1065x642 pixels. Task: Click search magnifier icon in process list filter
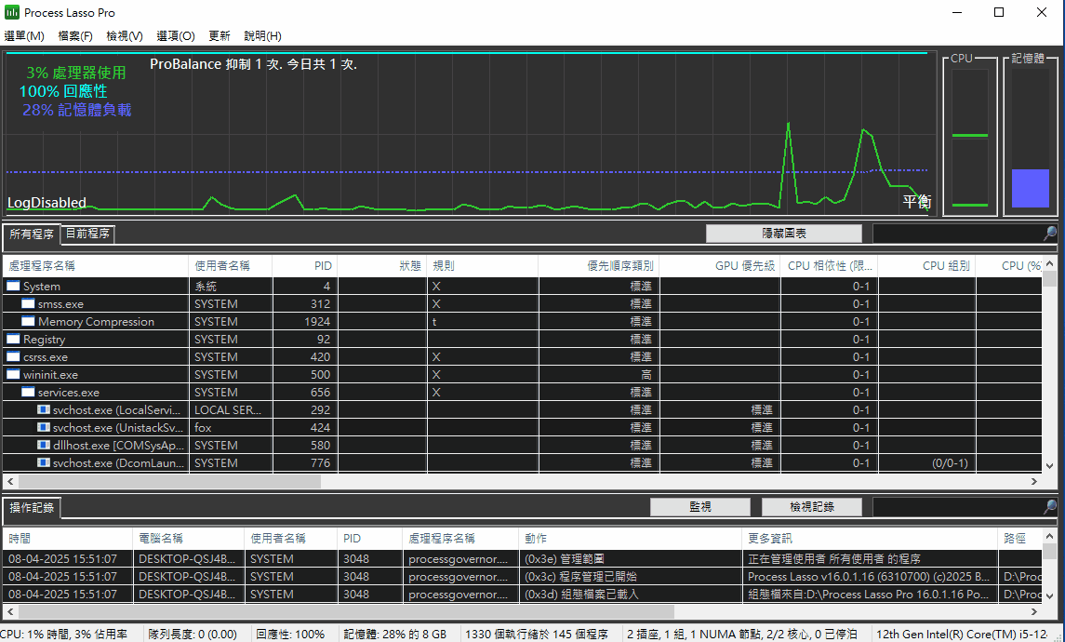pyautogui.click(x=1049, y=234)
